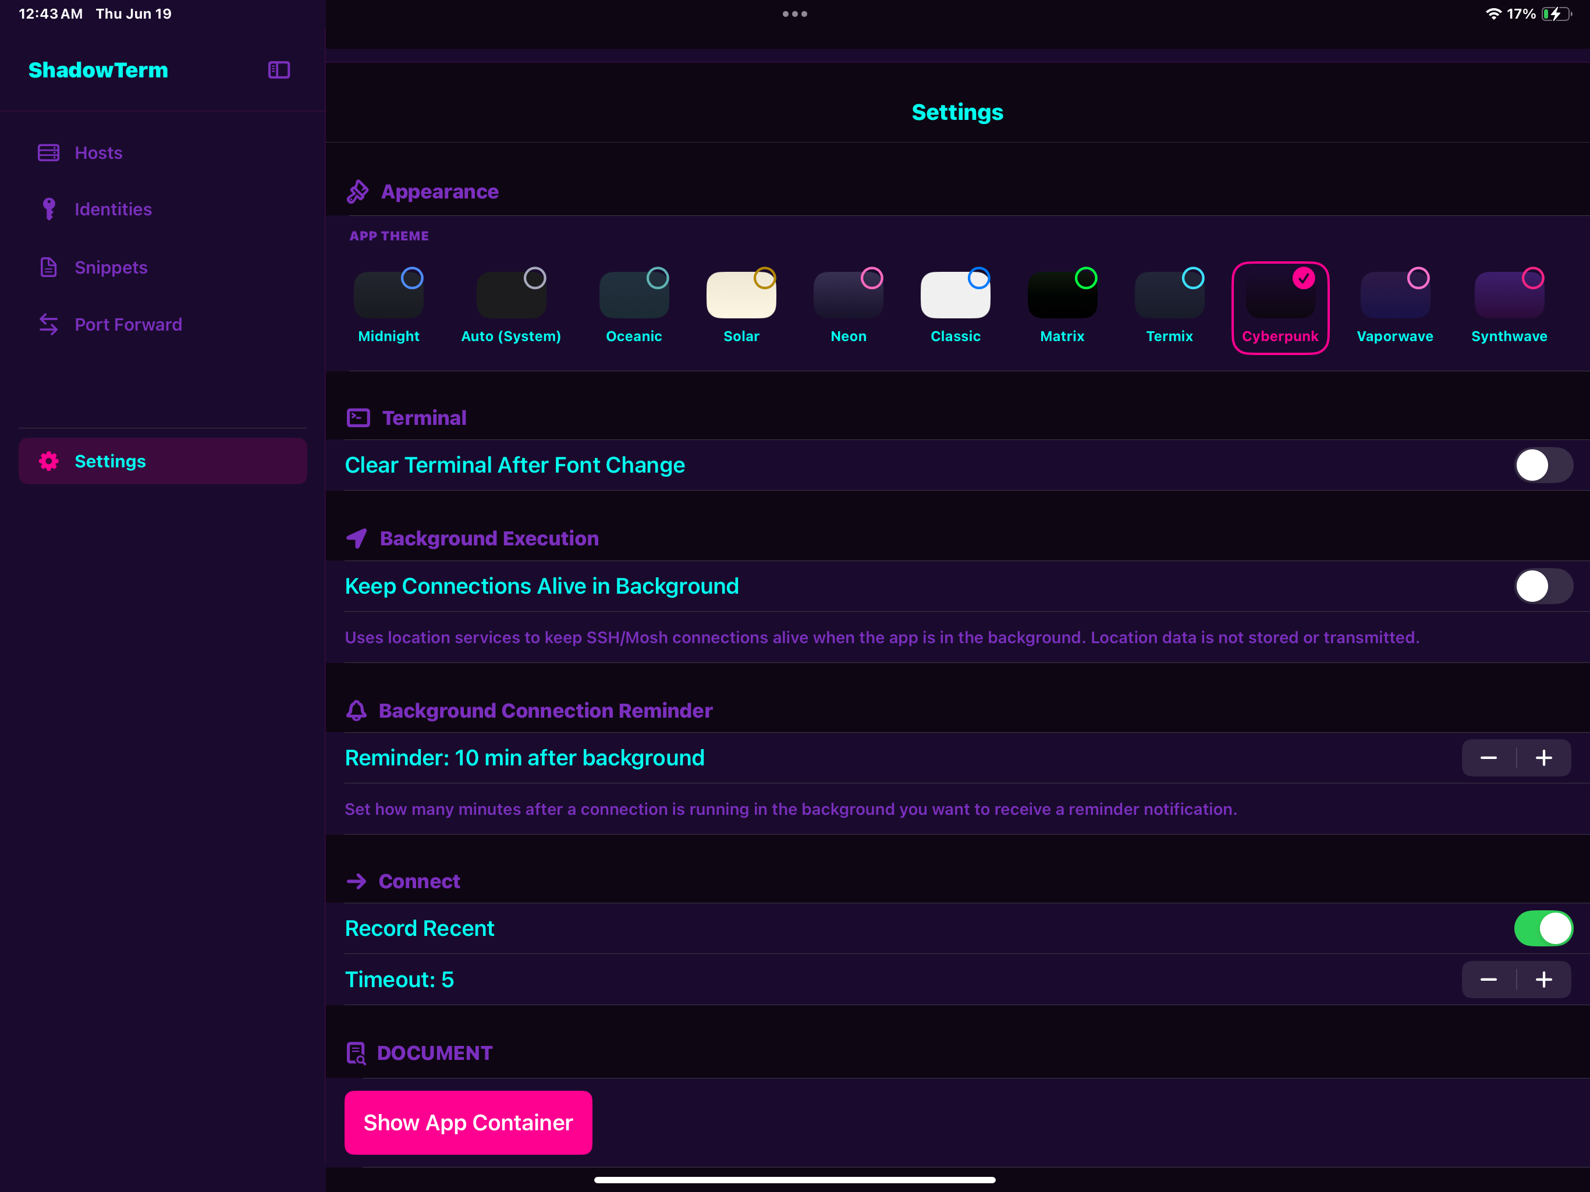
Task: Click the Settings gear icon
Action: click(48, 461)
